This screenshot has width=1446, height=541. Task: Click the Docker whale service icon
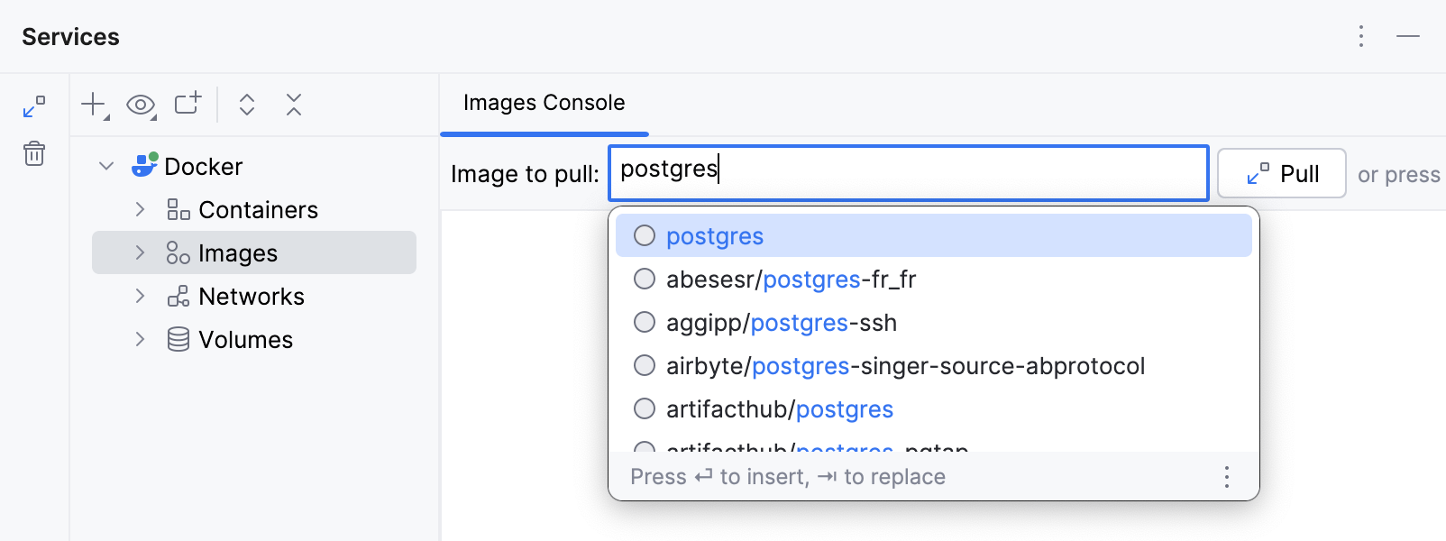click(146, 166)
